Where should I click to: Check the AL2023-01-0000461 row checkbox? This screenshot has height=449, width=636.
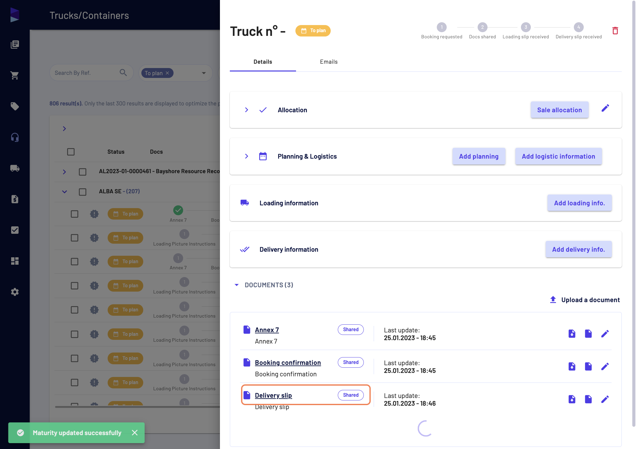[82, 172]
